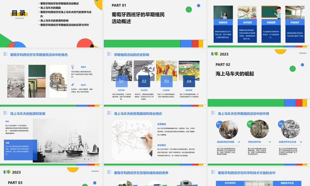Click the circular windmill image above 加速世界文化交流
The width and height of the screenshot is (310, 186).
coord(290,130)
